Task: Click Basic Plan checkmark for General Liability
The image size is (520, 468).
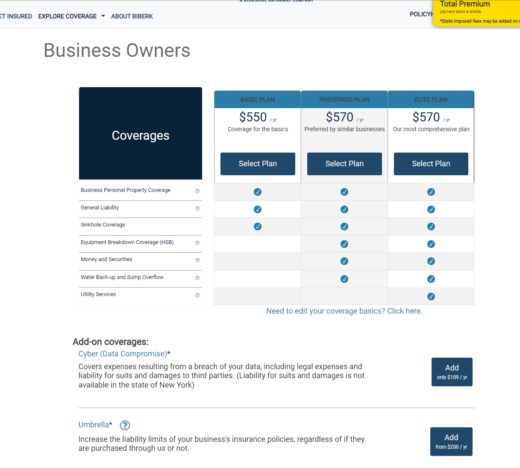Action: click(258, 209)
